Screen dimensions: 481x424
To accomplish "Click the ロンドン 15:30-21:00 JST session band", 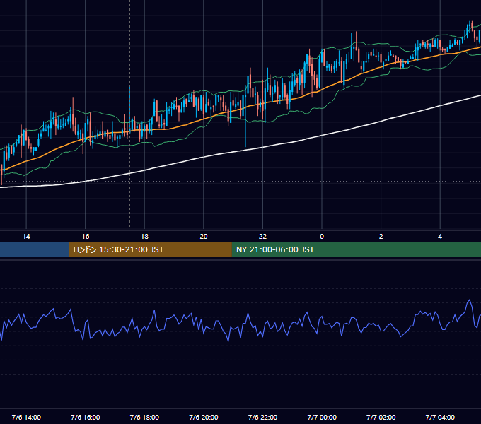I will point(150,249).
